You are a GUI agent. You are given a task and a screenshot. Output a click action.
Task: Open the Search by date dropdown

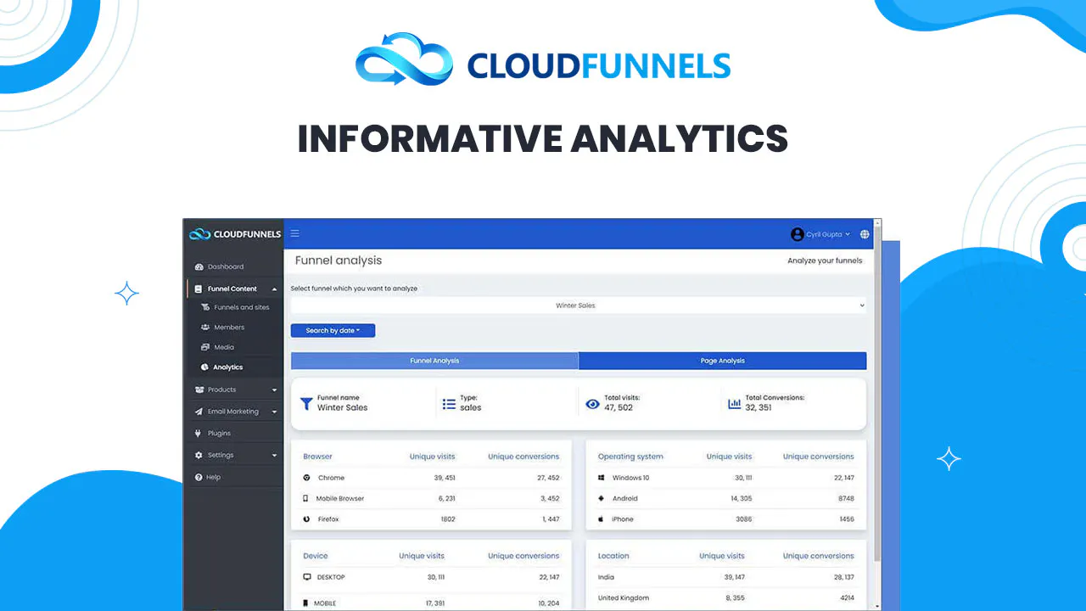[x=333, y=330]
